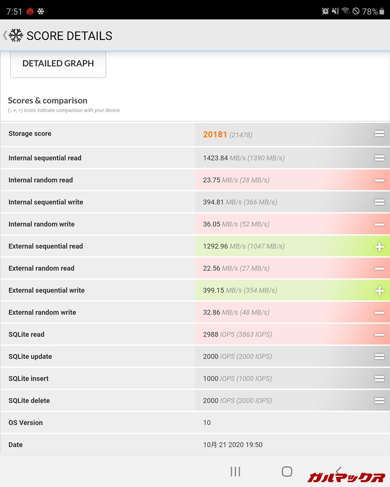Tap minus icon on Internal random read row

click(x=379, y=180)
